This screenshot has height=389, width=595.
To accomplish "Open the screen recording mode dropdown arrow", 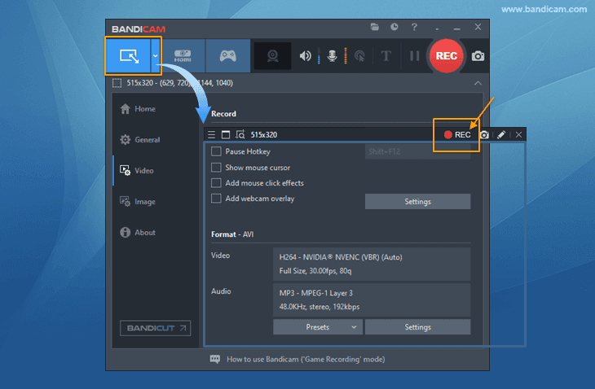I will tap(156, 55).
